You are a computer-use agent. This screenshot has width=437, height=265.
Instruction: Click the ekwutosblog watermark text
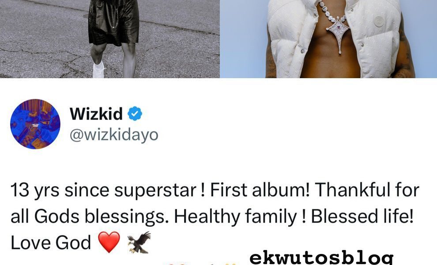tap(321, 258)
